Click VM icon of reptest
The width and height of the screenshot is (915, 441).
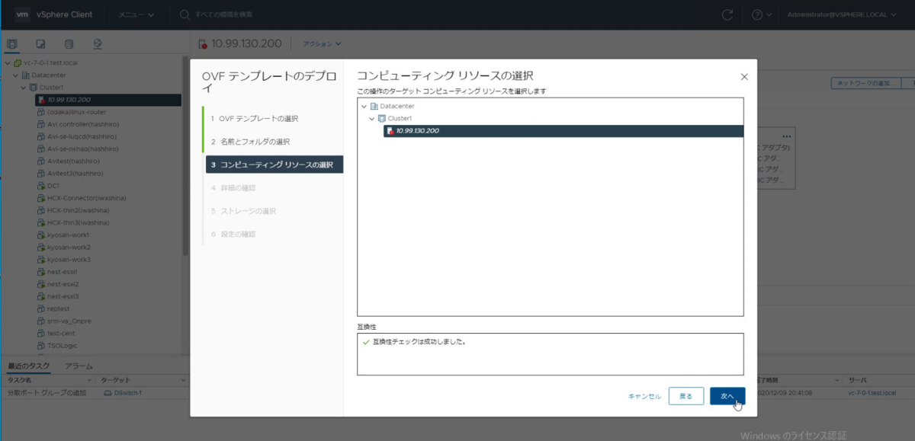[x=41, y=308]
